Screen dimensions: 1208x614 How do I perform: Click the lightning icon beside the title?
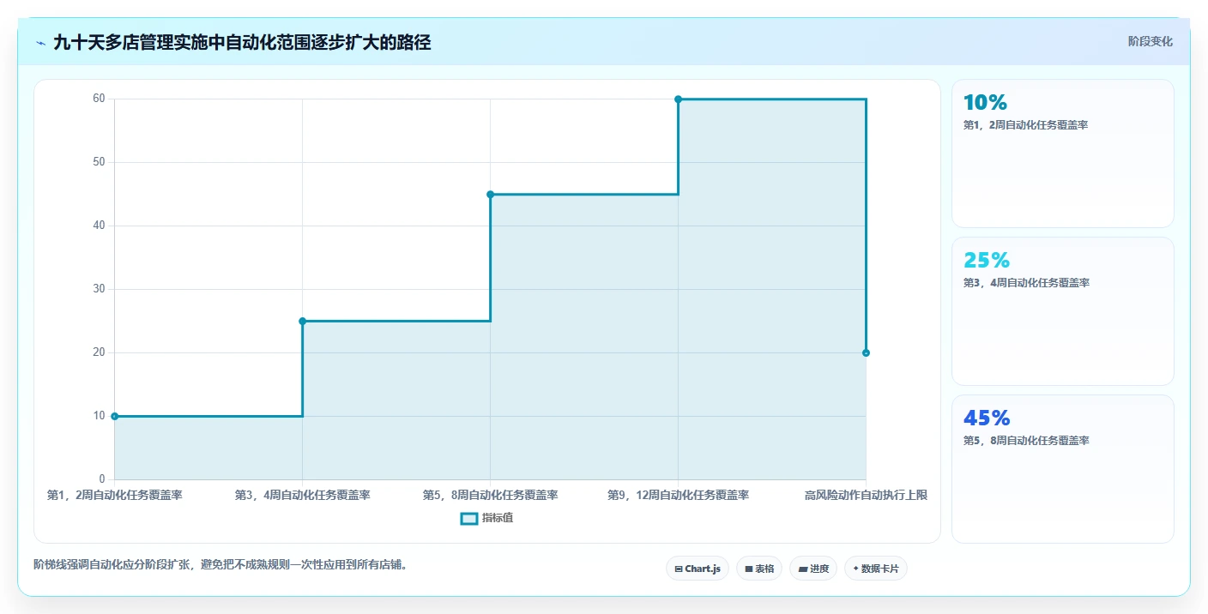pos(41,43)
